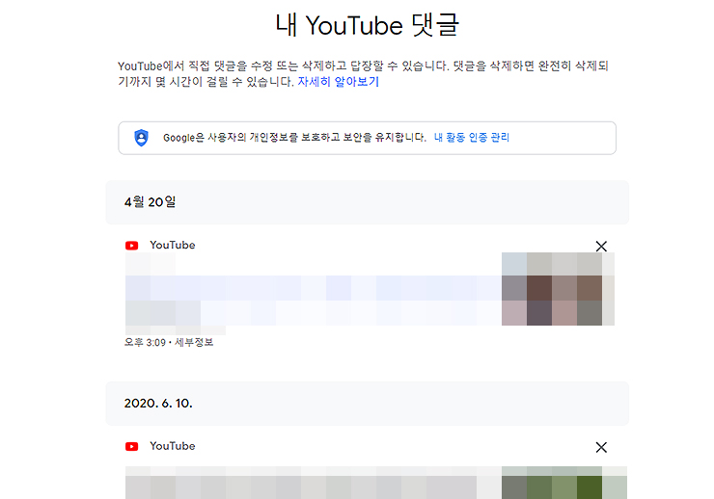Open blurred video thumbnail under 4월 20일
714x499 pixels.
558,289
